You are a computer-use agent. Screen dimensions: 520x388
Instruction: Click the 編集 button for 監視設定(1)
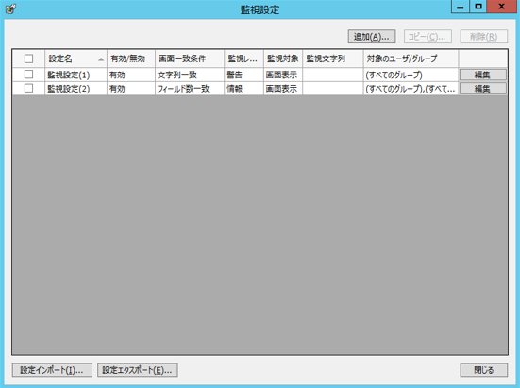(482, 75)
